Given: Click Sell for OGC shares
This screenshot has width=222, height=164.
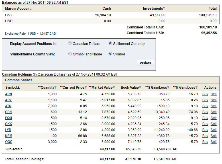Looking at the screenshot, I should (x=213, y=142).
